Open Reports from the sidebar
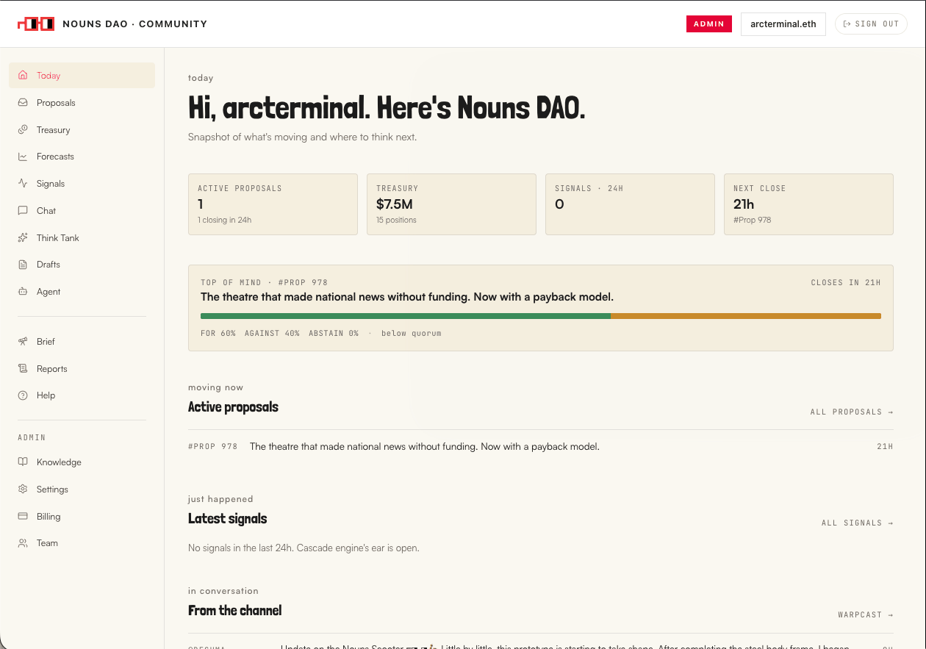The width and height of the screenshot is (926, 649). (x=82, y=368)
